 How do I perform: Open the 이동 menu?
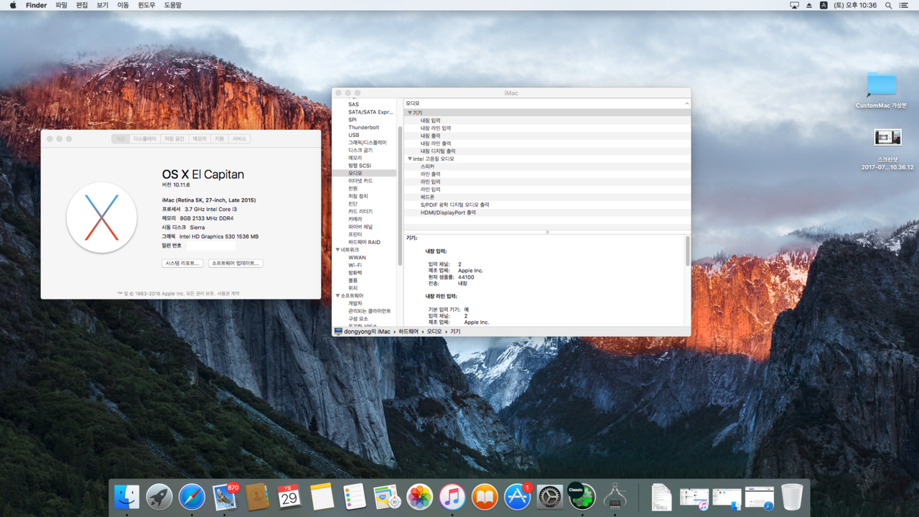tap(123, 5)
